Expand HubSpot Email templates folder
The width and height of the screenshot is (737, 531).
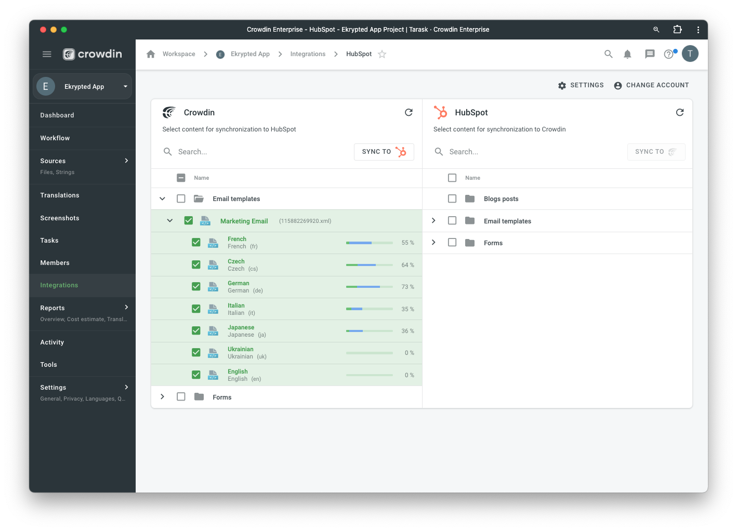433,221
